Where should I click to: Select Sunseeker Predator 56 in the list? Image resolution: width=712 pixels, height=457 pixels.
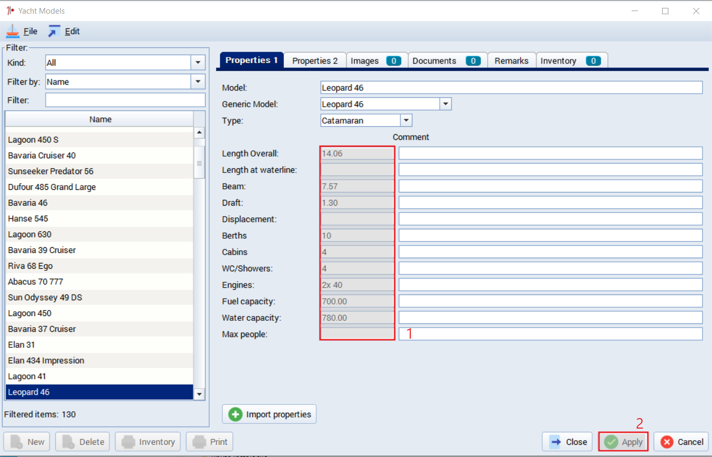[99, 171]
